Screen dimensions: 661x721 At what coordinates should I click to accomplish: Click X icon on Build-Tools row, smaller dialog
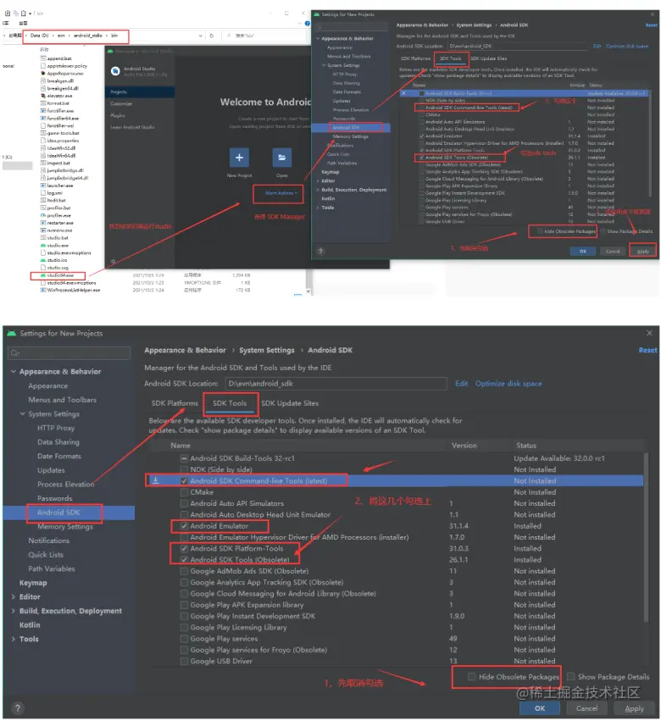404,93
